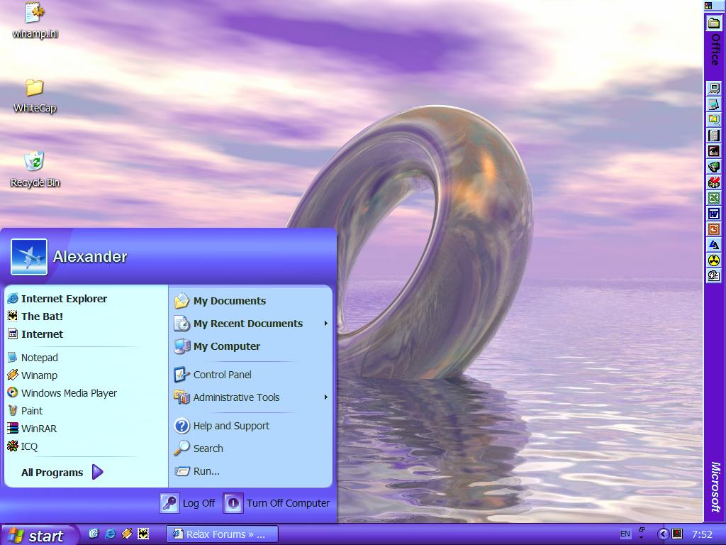Viewport: 726px width, 545px height.
Task: Open Search from the Start menu
Action: pos(199,448)
